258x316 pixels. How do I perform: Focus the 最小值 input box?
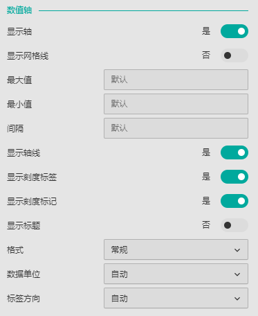pyautogui.click(x=176, y=104)
